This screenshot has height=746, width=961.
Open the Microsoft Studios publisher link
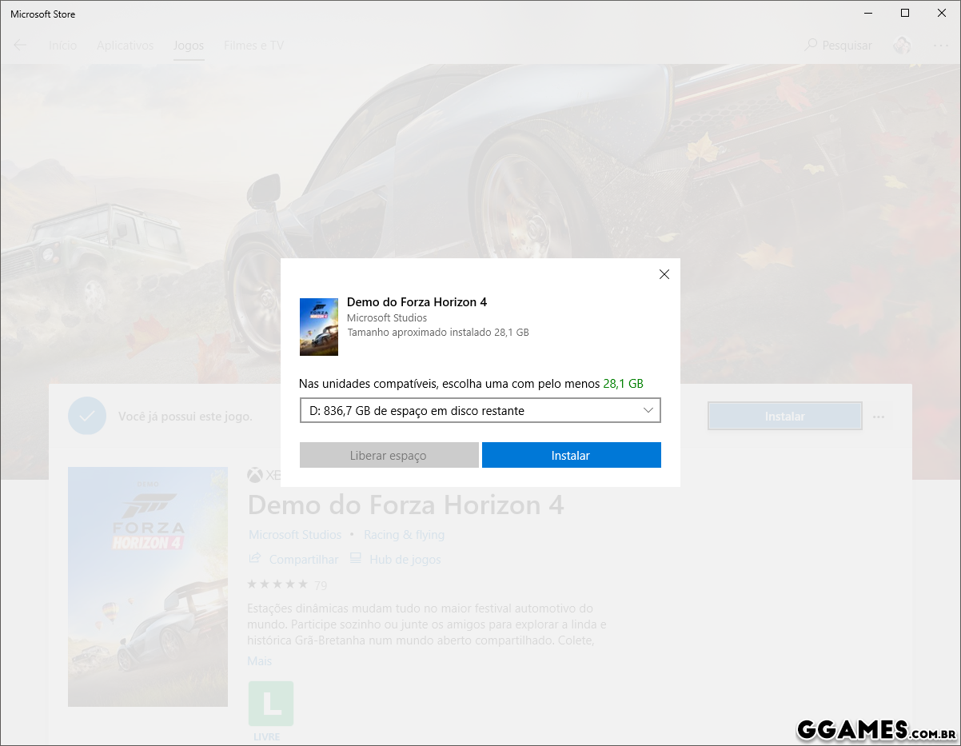point(294,534)
